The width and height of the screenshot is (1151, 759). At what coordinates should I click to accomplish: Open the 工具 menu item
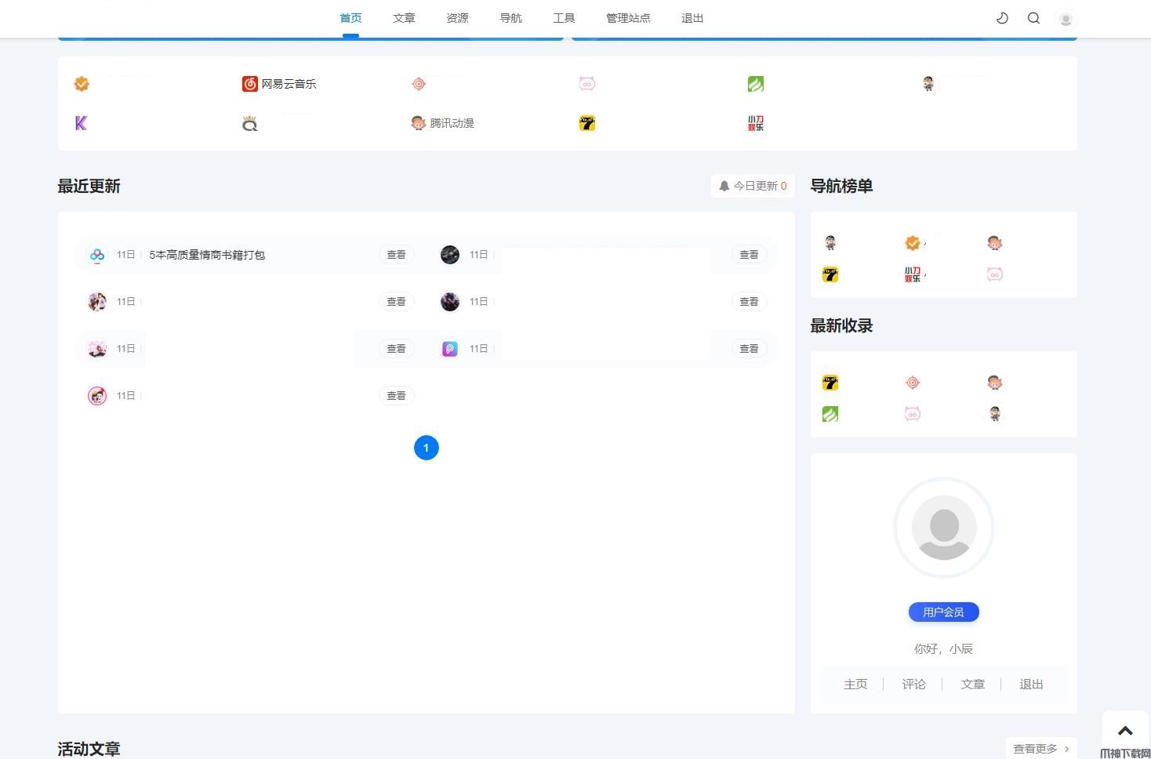point(564,18)
